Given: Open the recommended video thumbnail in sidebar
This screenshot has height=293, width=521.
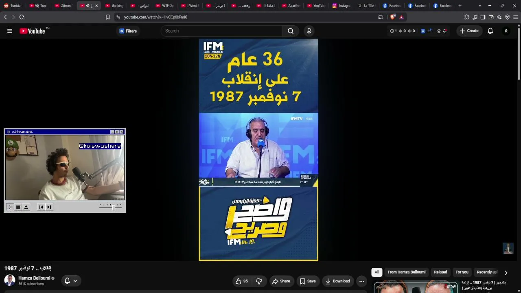Looking at the screenshot, I should (x=415, y=287).
